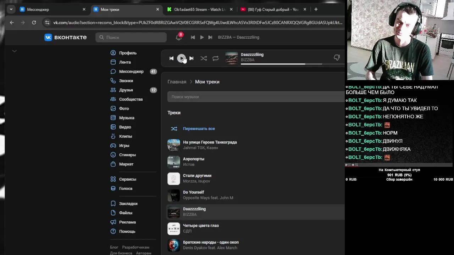Select the Daazzzzliing row in track list
The width and height of the screenshot is (454, 255).
256,211
